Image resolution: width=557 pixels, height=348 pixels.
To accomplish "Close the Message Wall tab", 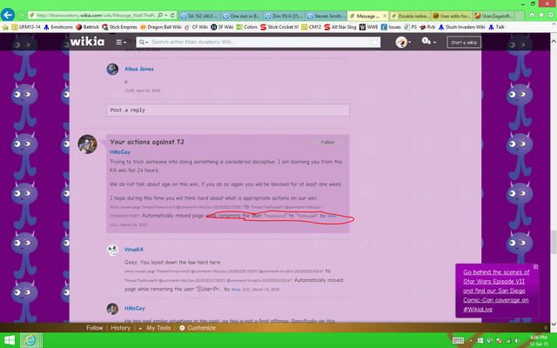I will 385,16.
